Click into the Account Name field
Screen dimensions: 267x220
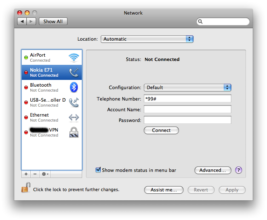coord(187,109)
